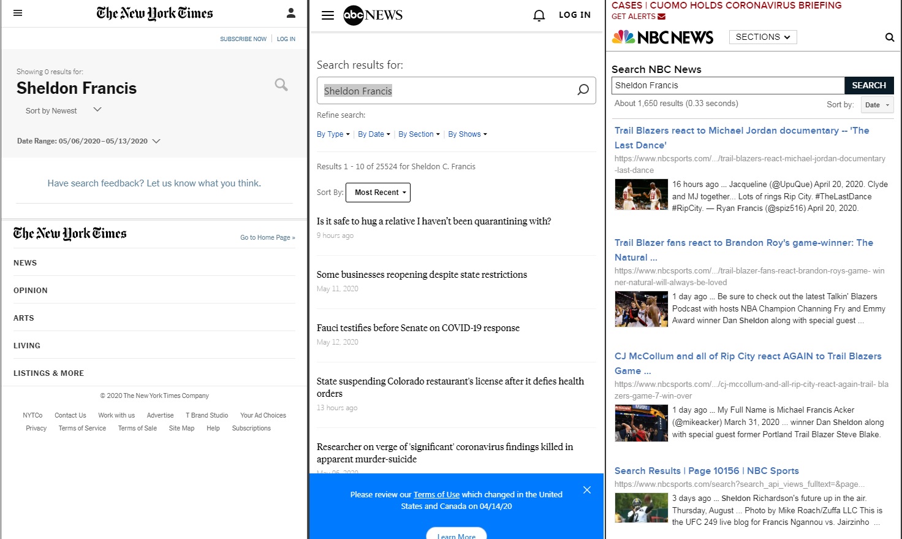Click T Brand Studio footer link
The image size is (902, 539).
[x=207, y=415]
